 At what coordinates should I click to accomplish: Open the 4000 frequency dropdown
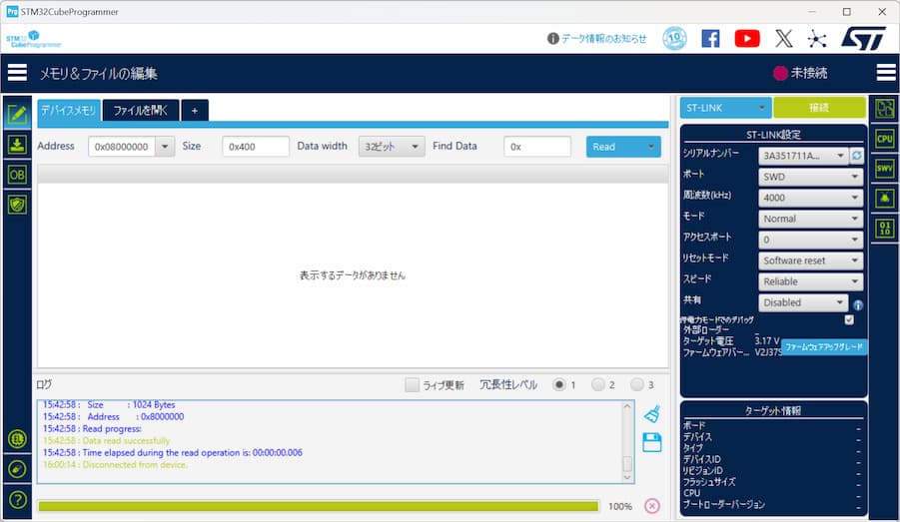point(811,198)
